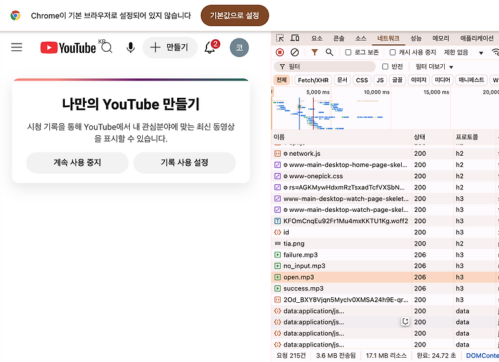Open the YouTube hamburger guide menu

[x=17, y=47]
